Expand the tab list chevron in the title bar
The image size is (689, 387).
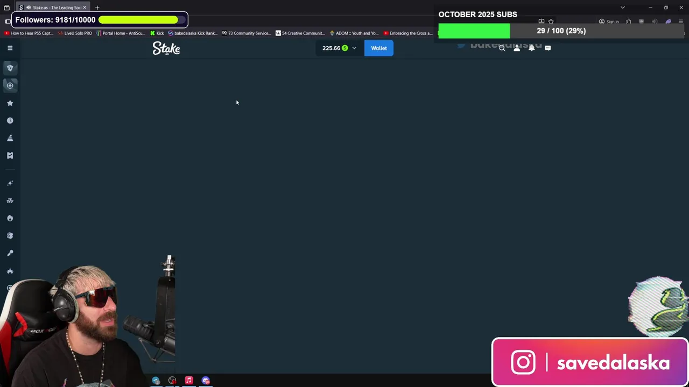tap(623, 8)
